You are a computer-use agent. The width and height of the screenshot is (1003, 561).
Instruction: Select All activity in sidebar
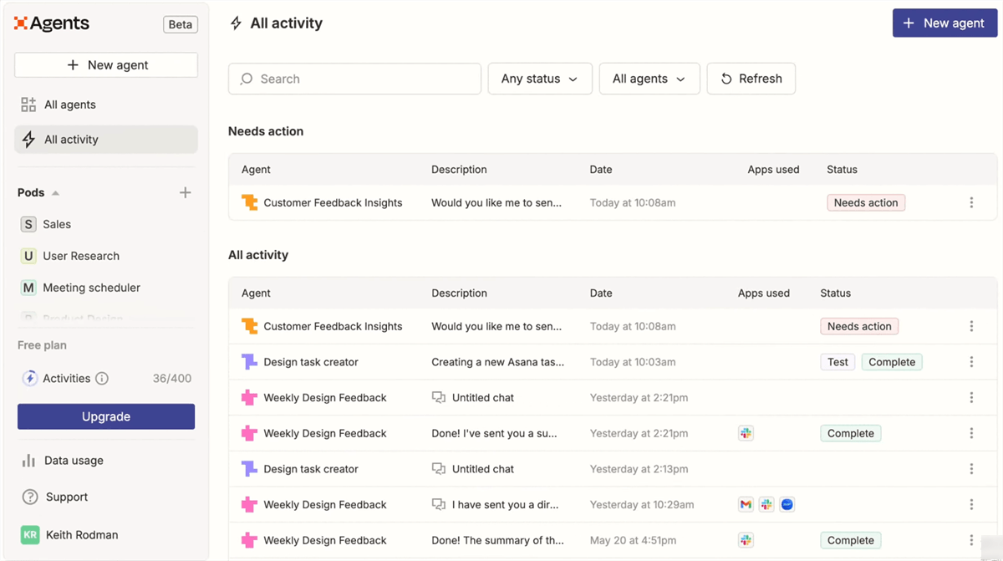click(x=106, y=140)
